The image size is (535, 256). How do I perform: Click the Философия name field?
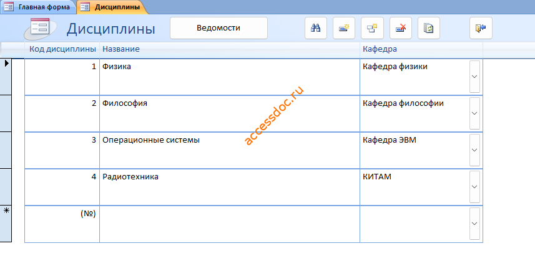(x=230, y=114)
